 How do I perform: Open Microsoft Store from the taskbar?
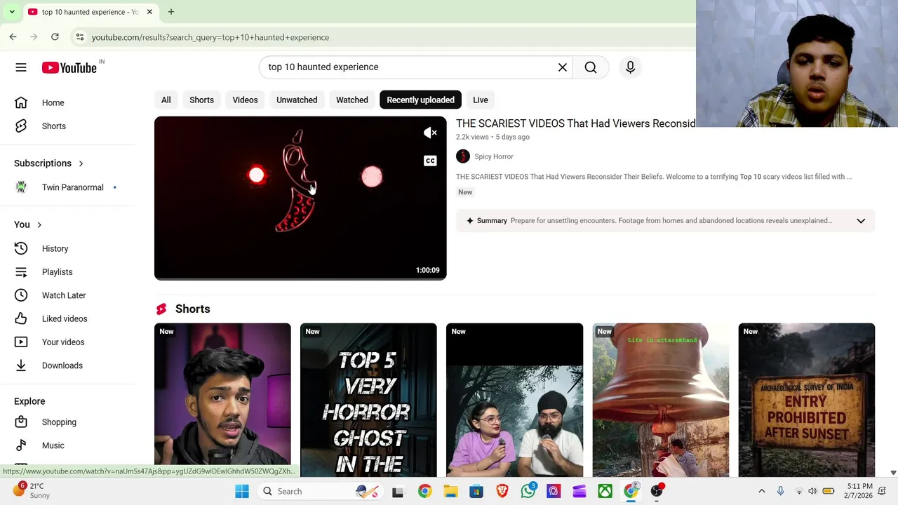point(476,491)
